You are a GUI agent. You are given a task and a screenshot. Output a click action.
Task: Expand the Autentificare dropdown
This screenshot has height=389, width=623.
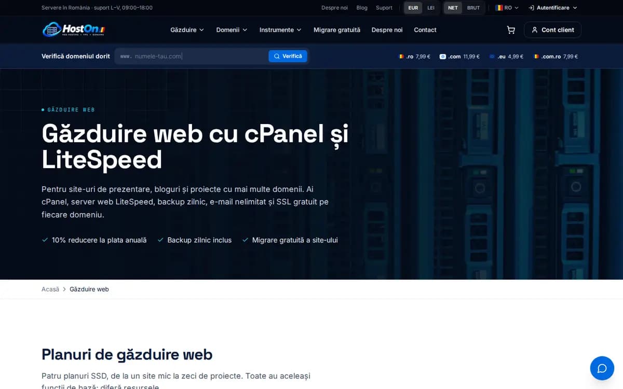[x=553, y=8]
